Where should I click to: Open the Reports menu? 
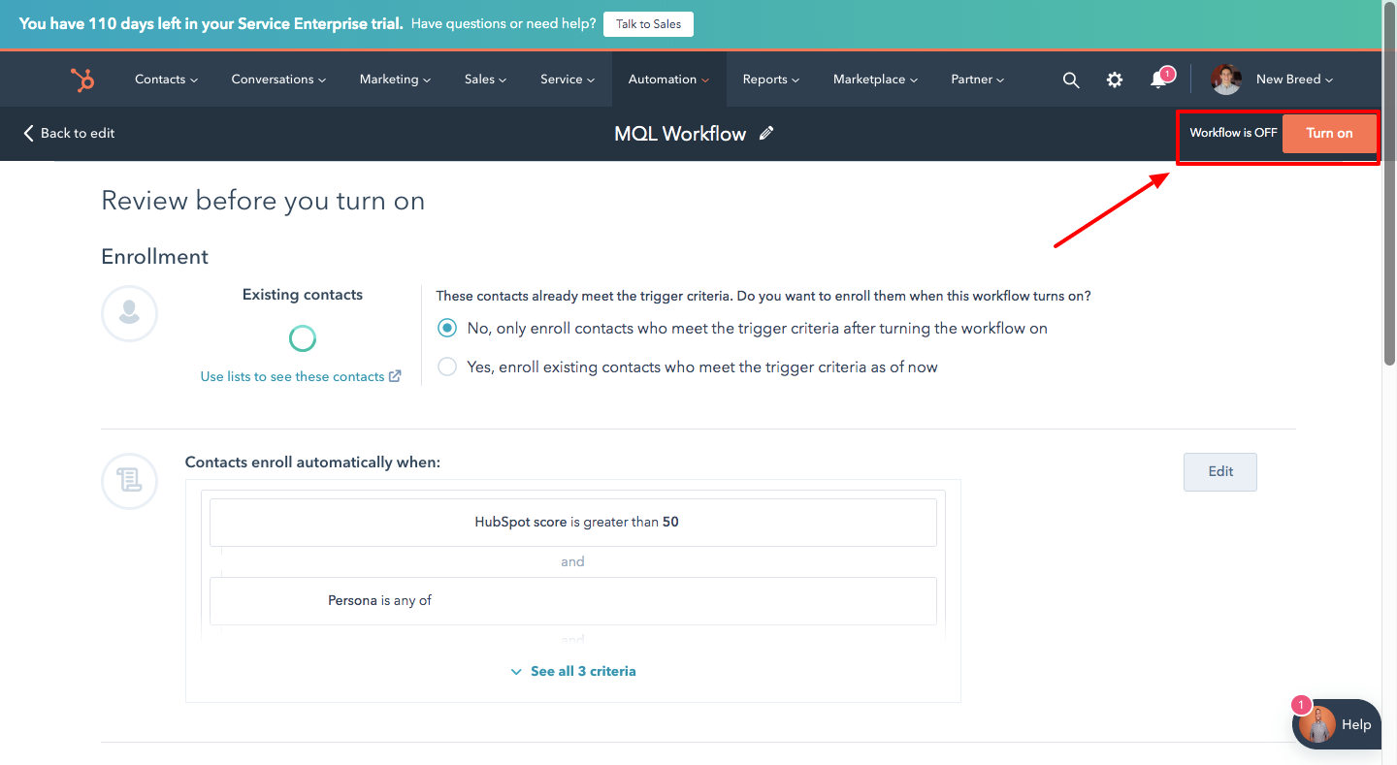pos(770,80)
